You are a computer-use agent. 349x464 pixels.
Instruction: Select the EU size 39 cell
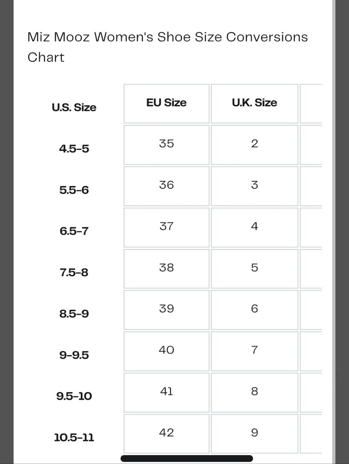(x=166, y=310)
